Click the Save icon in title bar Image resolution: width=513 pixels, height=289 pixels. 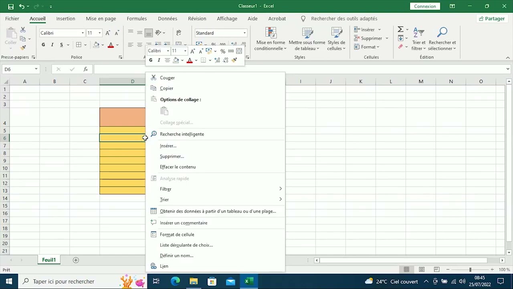click(11, 6)
